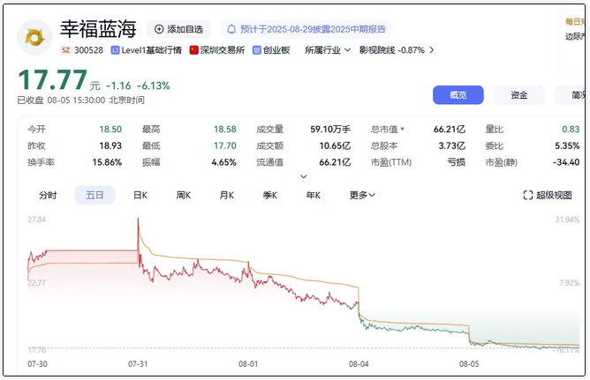The width and height of the screenshot is (590, 380).
Task: Select the 周K chart tab
Action: pyautogui.click(x=184, y=195)
